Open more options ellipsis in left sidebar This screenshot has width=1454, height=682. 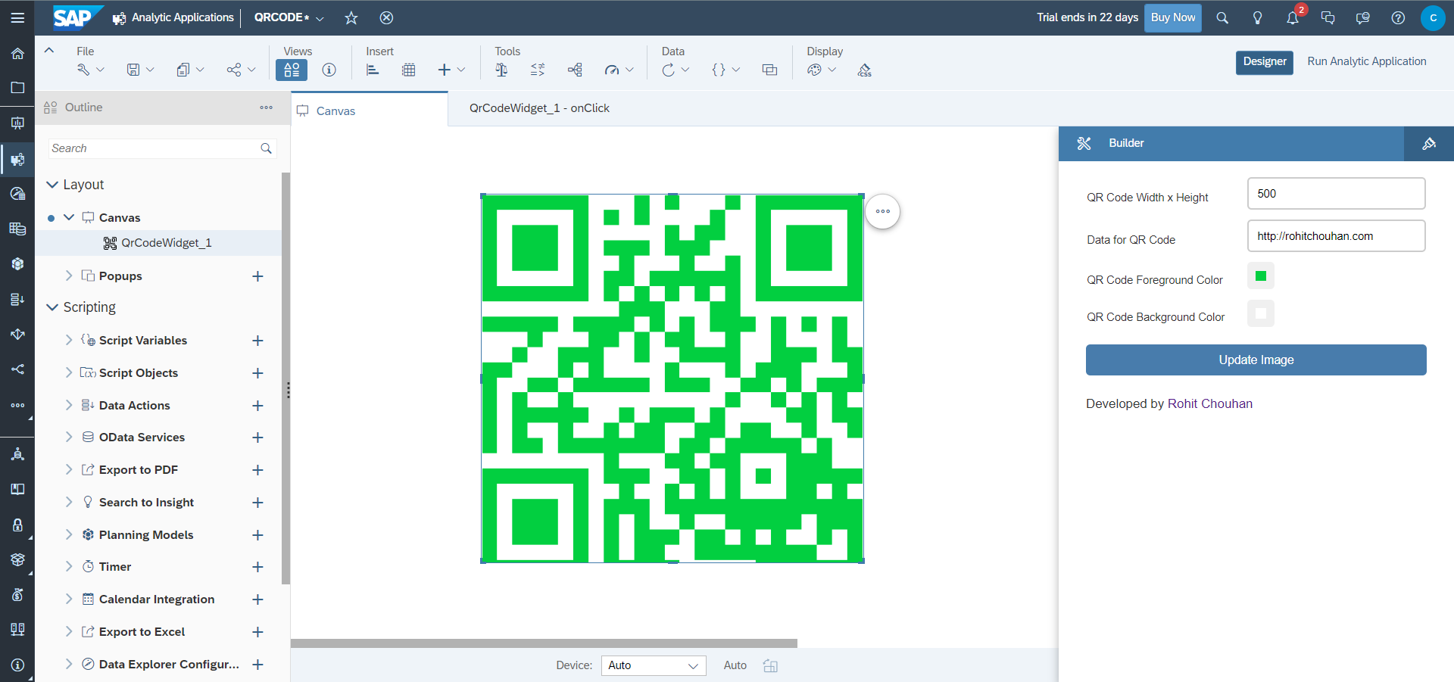click(17, 406)
